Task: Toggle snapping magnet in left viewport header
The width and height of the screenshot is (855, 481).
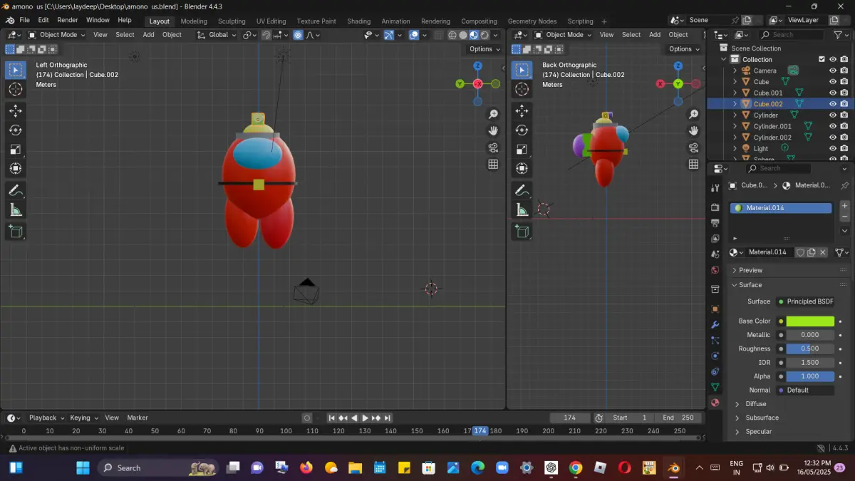Action: pos(266,35)
